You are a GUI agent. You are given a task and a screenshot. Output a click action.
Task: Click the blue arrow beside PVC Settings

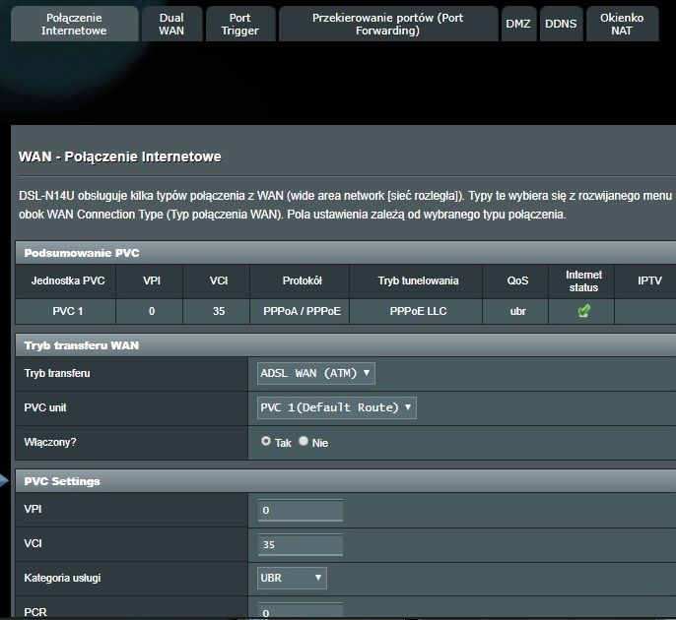5,481
